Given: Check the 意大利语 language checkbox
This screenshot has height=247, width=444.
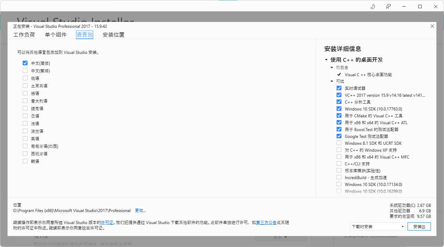Looking at the screenshot, I should [x=25, y=101].
